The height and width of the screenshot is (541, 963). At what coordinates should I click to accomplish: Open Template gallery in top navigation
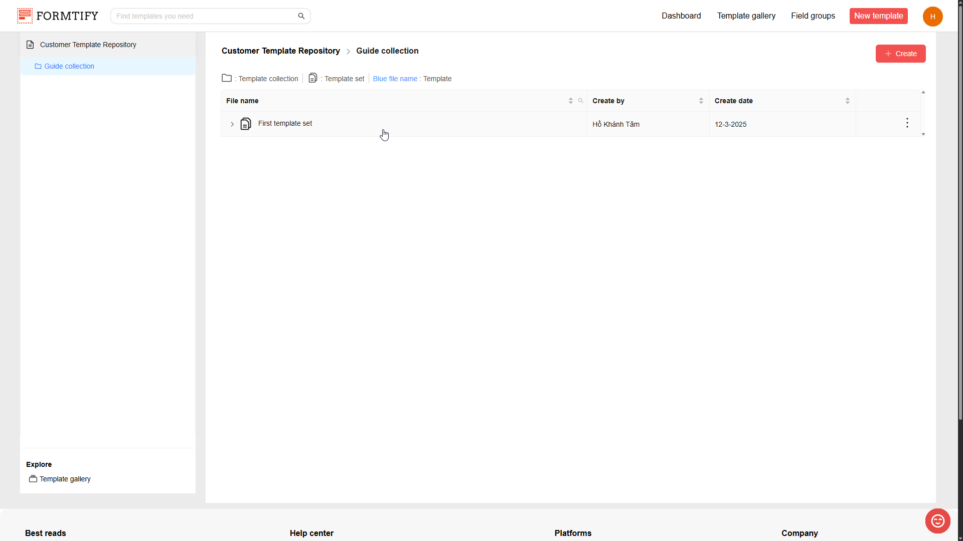pos(746,16)
